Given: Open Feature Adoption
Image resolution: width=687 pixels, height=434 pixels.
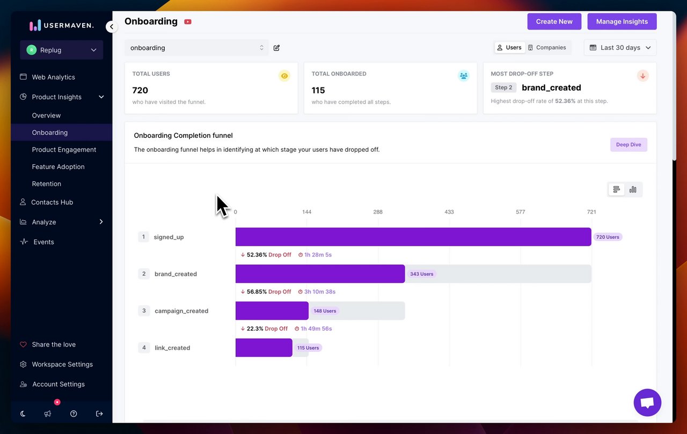Looking at the screenshot, I should (58, 167).
